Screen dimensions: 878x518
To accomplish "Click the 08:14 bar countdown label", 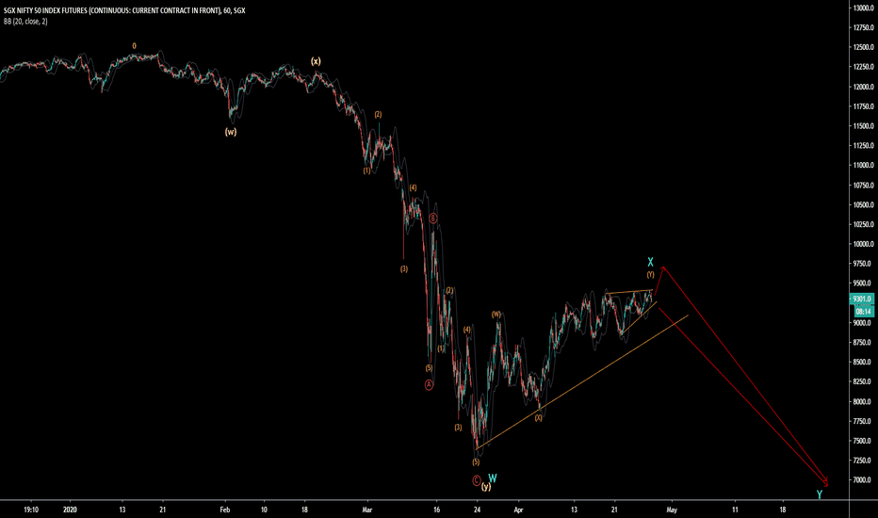I will coord(864,312).
